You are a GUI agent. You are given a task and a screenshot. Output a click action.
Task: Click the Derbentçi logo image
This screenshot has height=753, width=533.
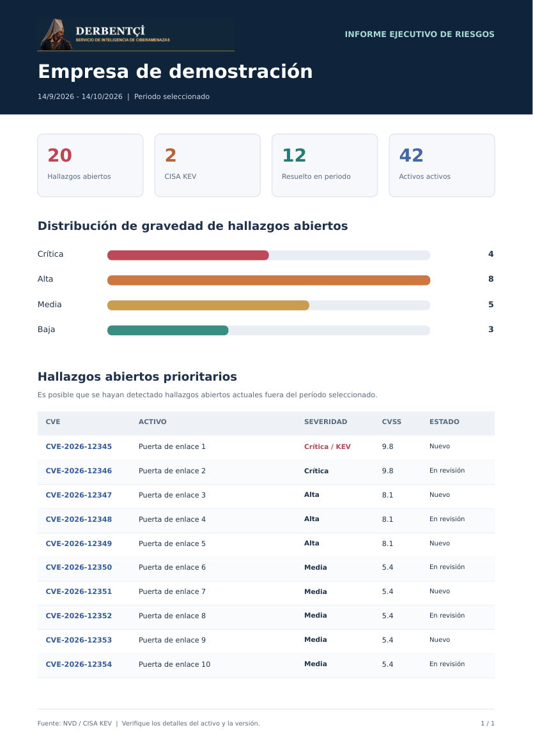click(136, 34)
